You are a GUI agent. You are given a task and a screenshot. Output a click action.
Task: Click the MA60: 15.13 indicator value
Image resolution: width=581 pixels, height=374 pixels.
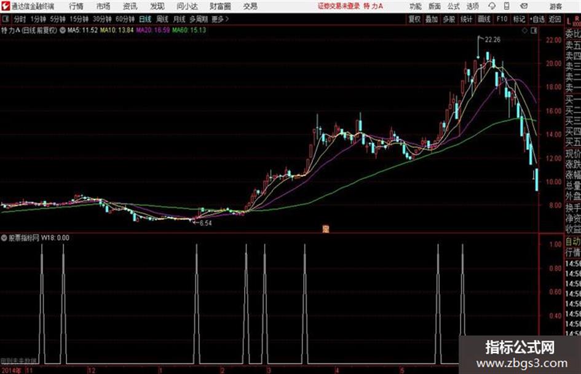[189, 30]
